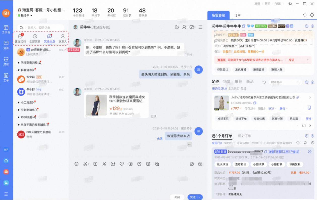This screenshot has width=317, height=200.
Task: Collapse 群聊消息(2) group
Action: coord(27,70)
